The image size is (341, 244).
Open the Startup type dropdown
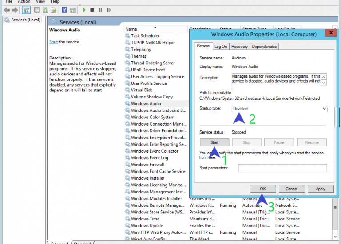279,108
